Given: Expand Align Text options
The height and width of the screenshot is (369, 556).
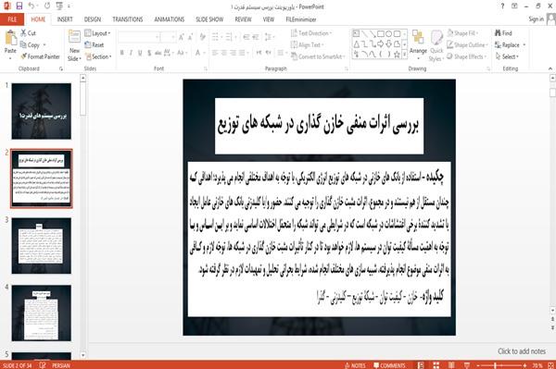Looking at the screenshot, I should [x=307, y=45].
